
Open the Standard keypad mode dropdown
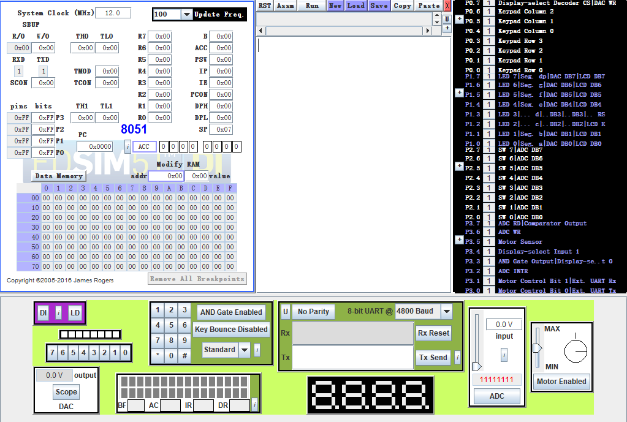(x=245, y=350)
